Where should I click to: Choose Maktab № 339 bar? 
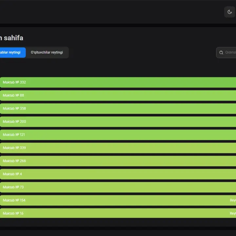(118, 148)
